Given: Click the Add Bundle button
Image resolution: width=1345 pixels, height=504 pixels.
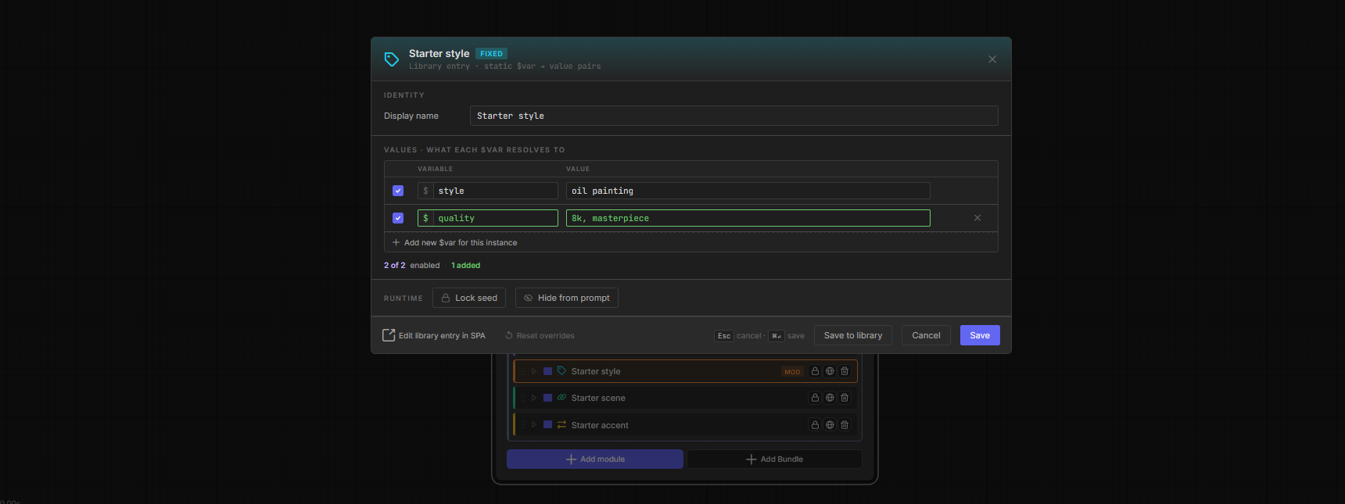Looking at the screenshot, I should coord(774,459).
